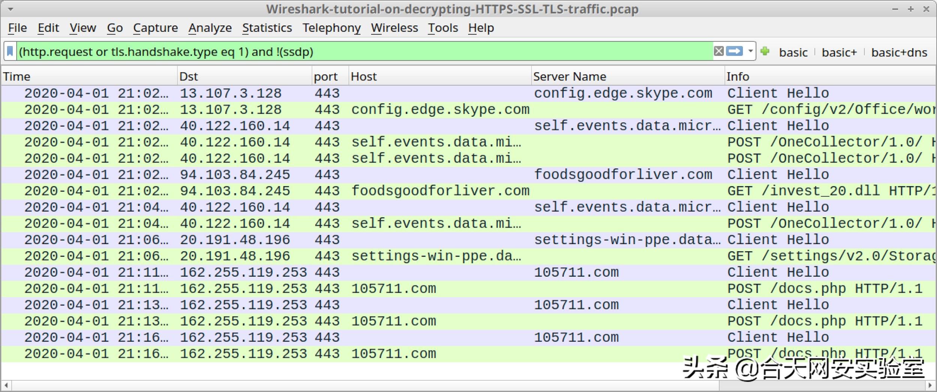Clear the display filter with X icon
The height and width of the screenshot is (392, 937).
(x=718, y=51)
